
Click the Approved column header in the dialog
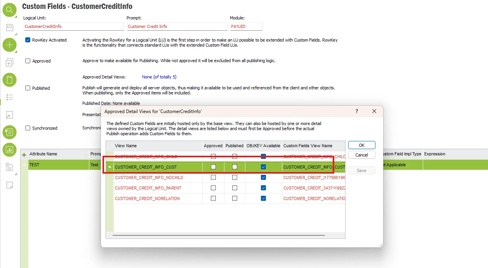coord(213,146)
